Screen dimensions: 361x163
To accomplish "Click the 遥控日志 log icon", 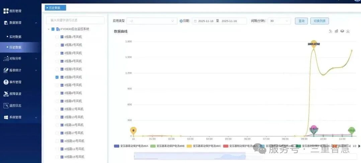I will pos(6,106).
